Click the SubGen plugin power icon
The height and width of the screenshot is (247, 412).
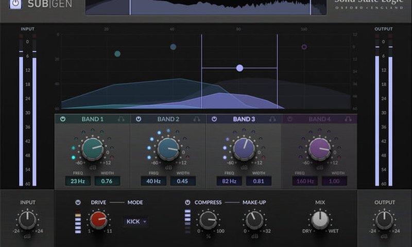tap(16, 4)
